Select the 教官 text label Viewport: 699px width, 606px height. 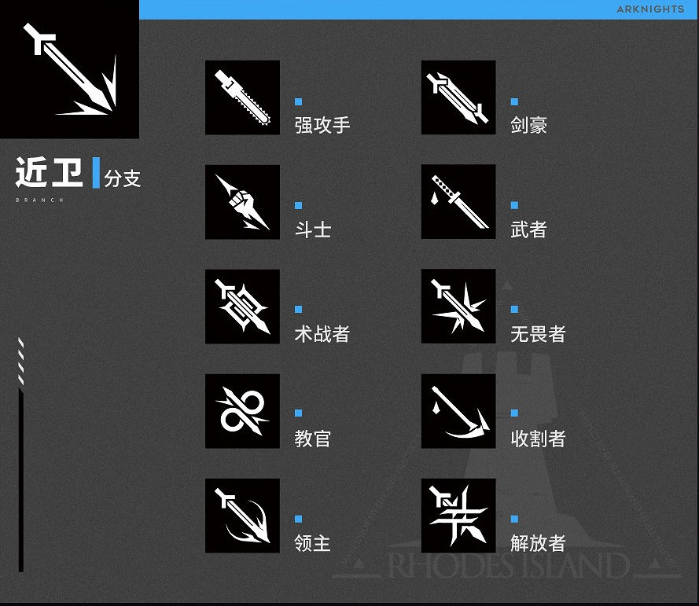tap(313, 439)
